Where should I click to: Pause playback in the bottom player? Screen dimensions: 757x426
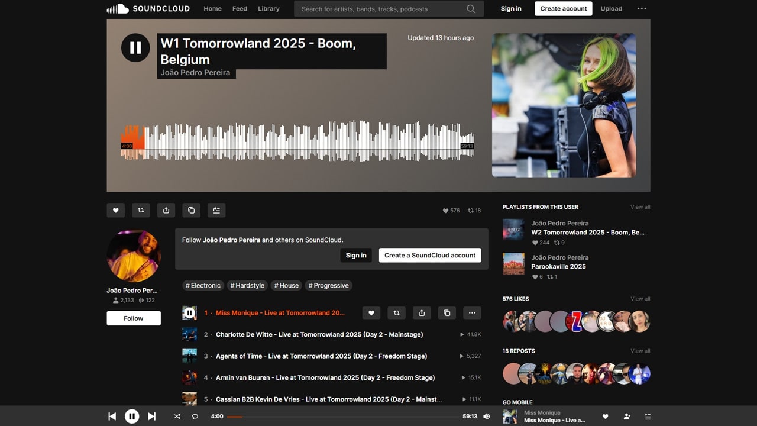pyautogui.click(x=132, y=416)
